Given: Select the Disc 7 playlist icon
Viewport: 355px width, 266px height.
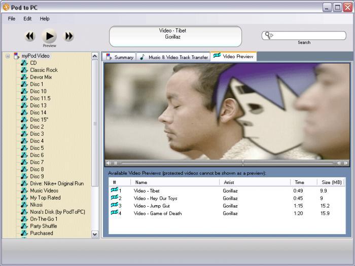Looking at the screenshot, I should click(24, 162).
